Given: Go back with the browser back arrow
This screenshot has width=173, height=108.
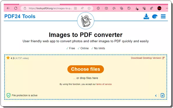Looking at the screenshot, I should click(8, 8).
